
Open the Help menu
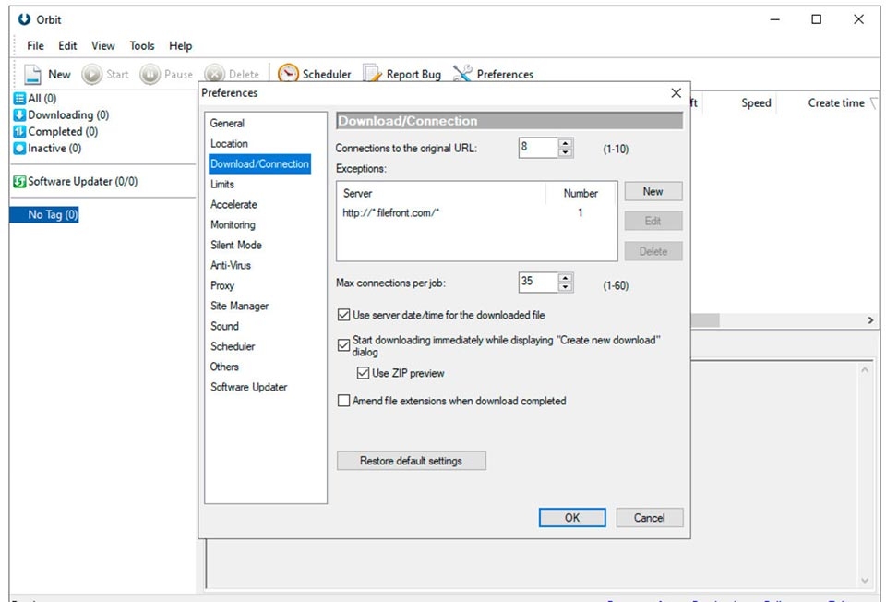[180, 46]
